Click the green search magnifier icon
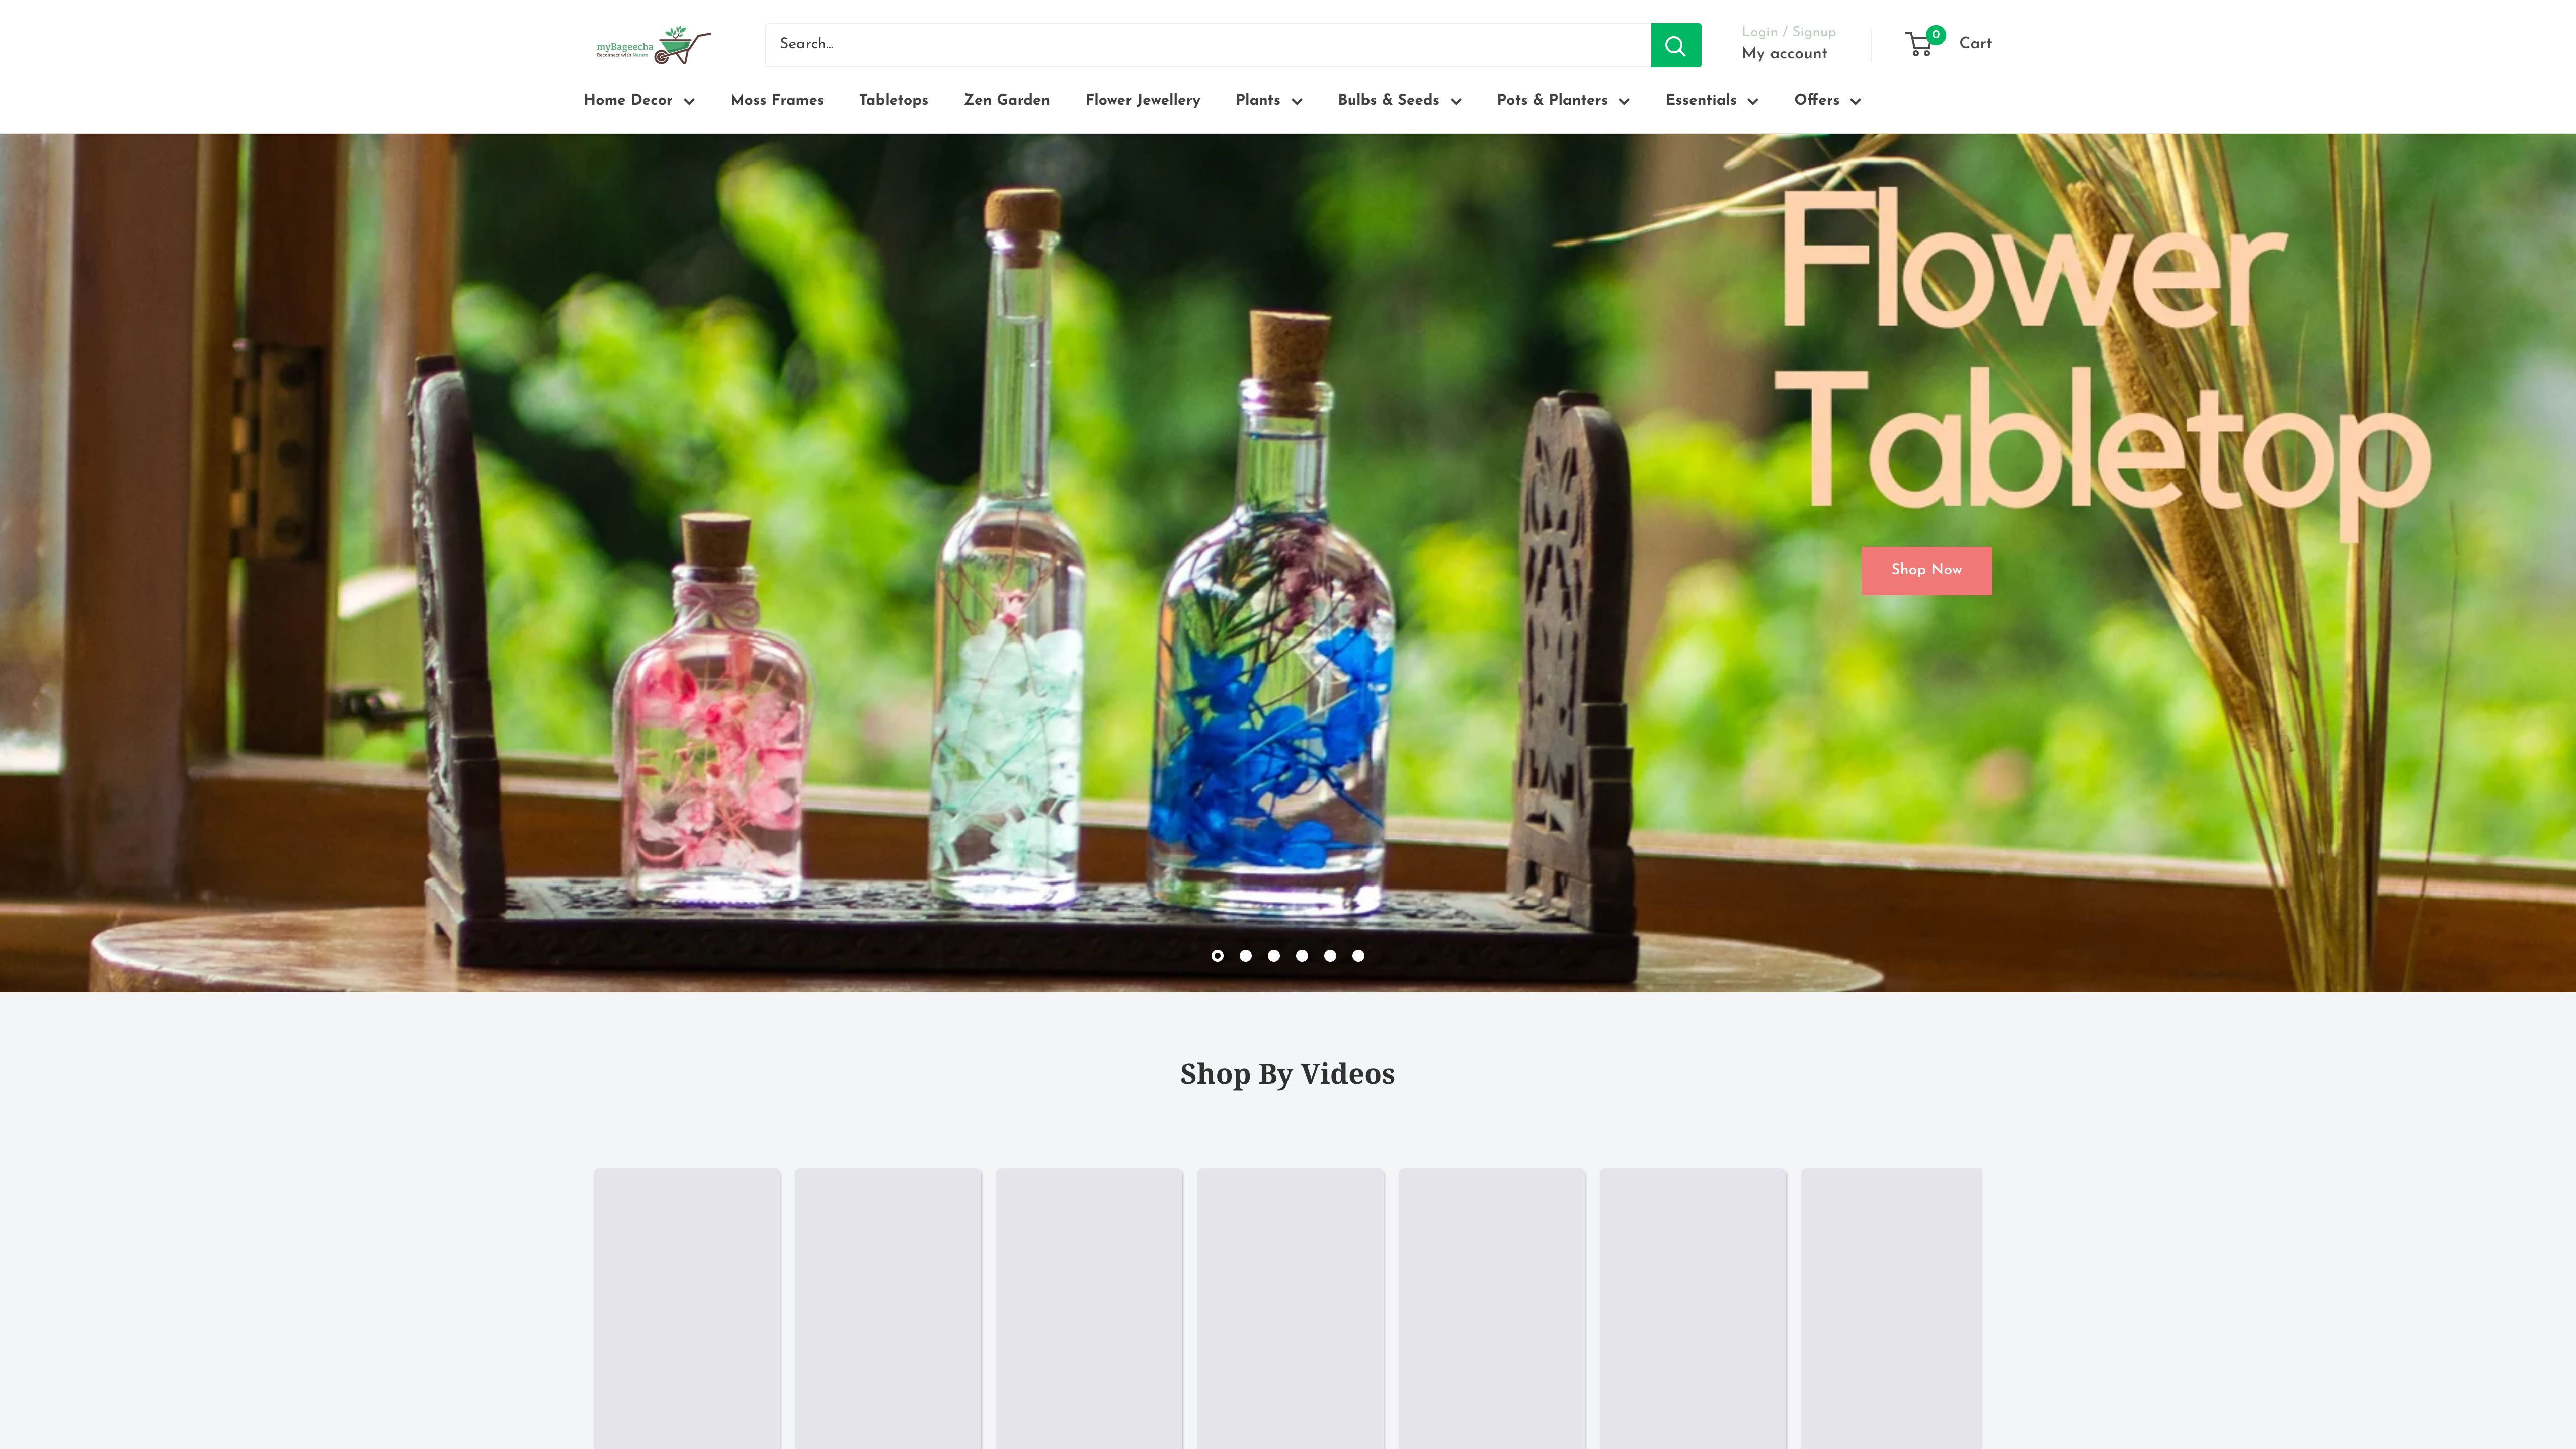This screenshot has height=1449, width=2576. tap(1675, 44)
